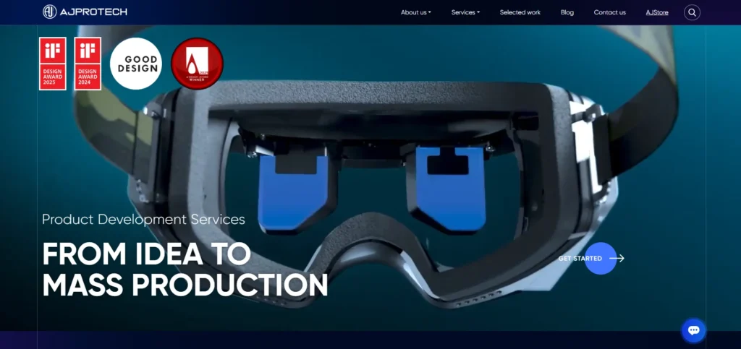Click the Product Development Services subheading
Image resolution: width=741 pixels, height=349 pixels.
pyautogui.click(x=143, y=219)
